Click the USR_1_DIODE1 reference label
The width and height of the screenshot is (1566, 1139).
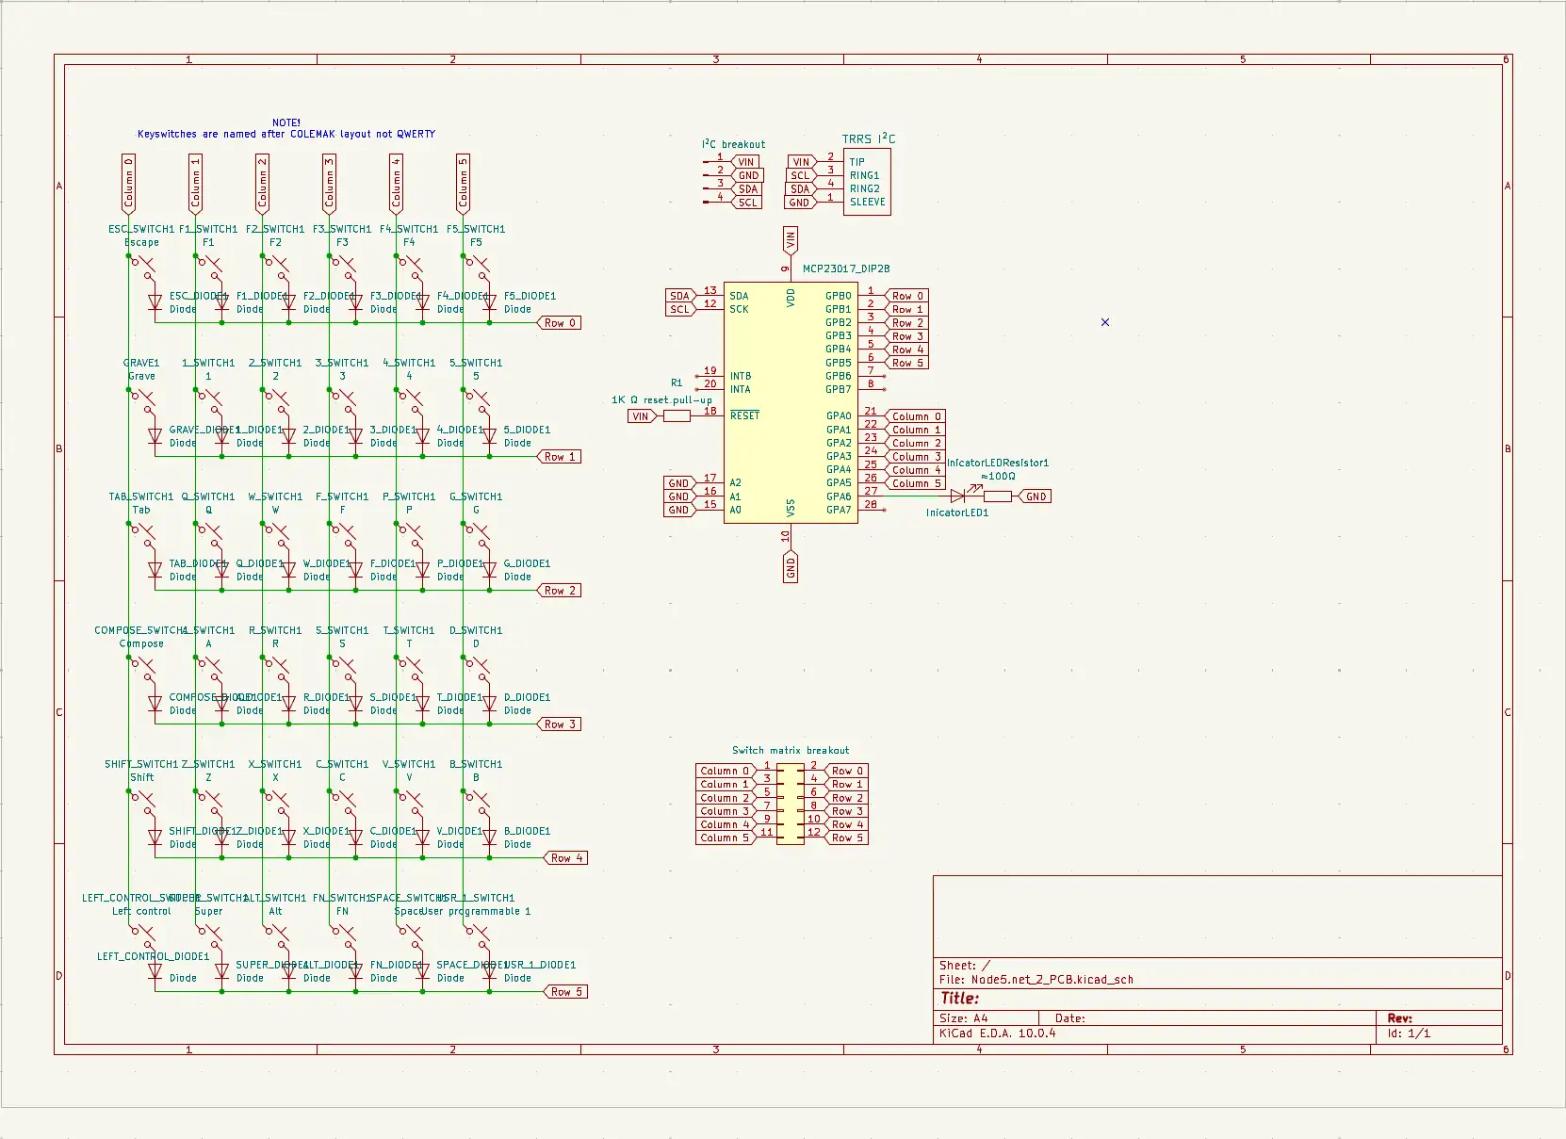pyautogui.click(x=540, y=965)
